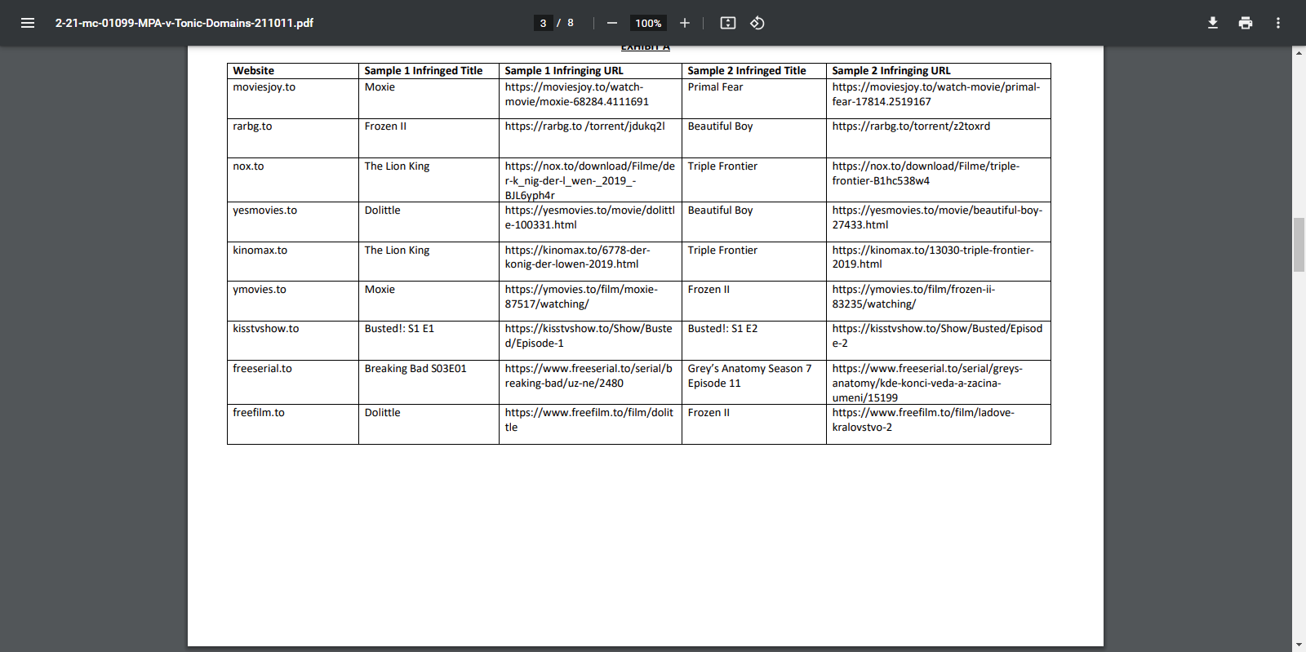This screenshot has height=652, width=1306.
Task: Click the kinomax.to triple-frontier URL
Action: tap(932, 257)
